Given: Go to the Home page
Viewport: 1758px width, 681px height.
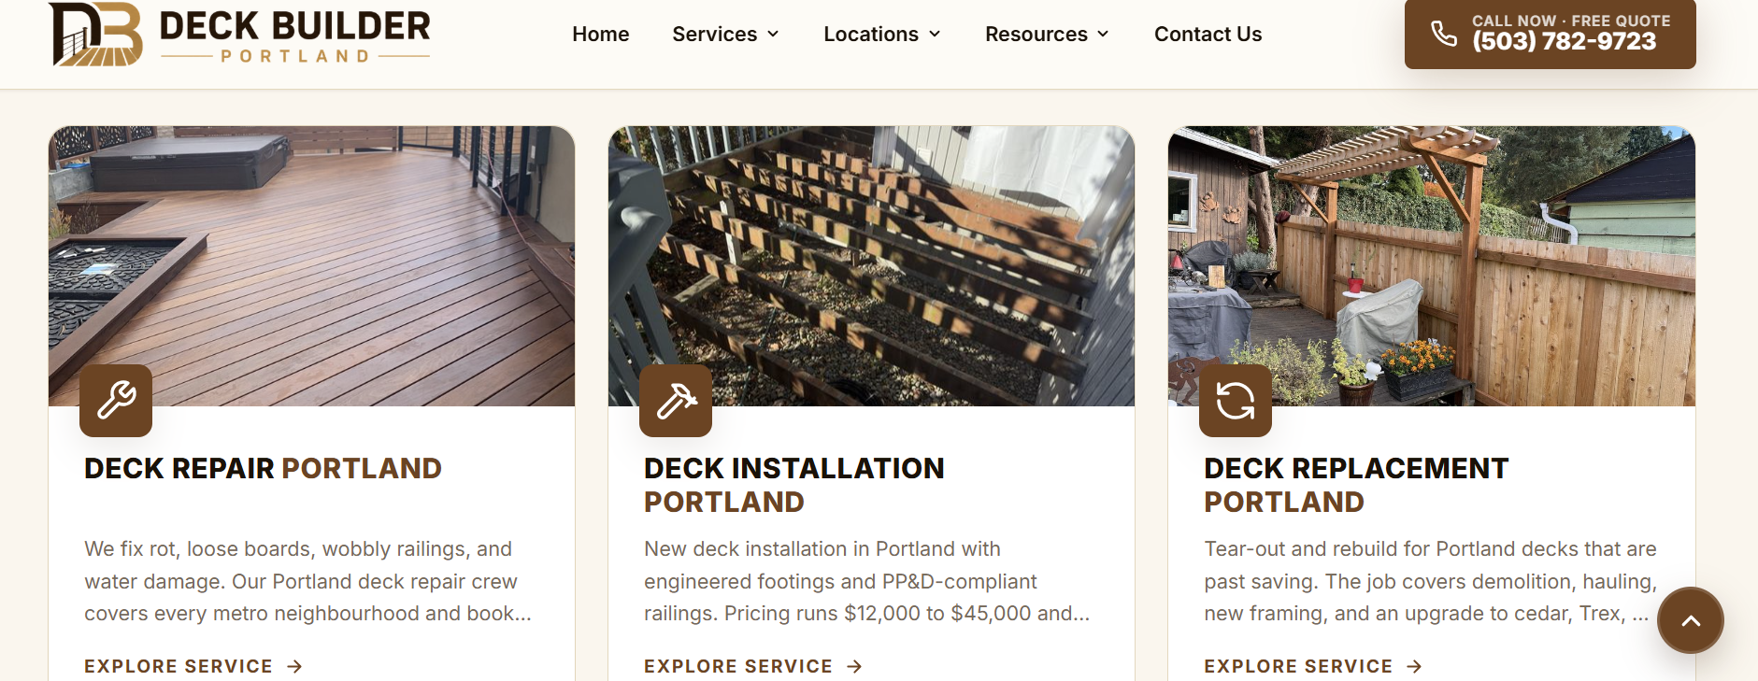Looking at the screenshot, I should tap(601, 35).
